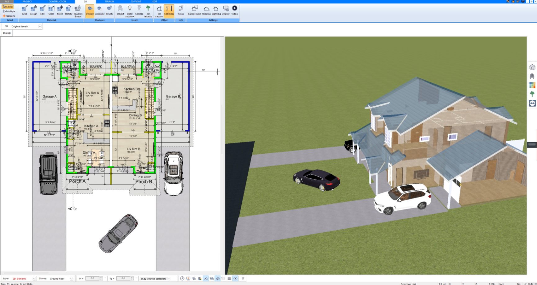537x285 pixels.
Task: Click the dx value input field
Action: click(92, 278)
